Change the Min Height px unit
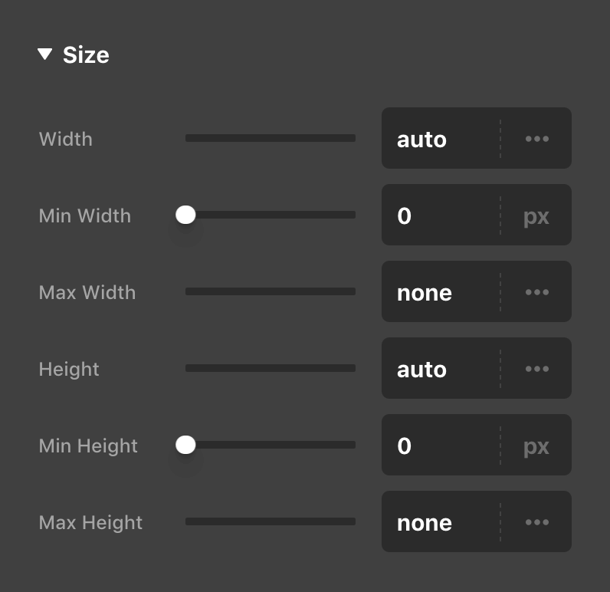Screen dimensions: 610x592 tap(536, 446)
